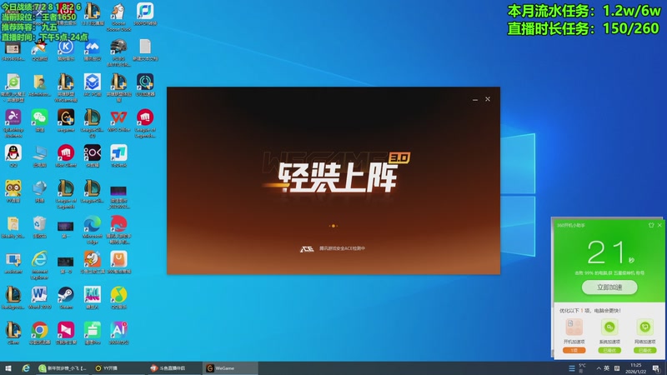Image resolution: width=667 pixels, height=375 pixels.
Task: Select the WeGame-edition League of Legends shortcut
Action: coord(66,88)
